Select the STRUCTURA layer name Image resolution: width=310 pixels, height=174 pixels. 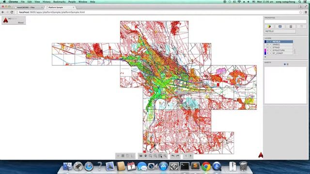point(279,50)
